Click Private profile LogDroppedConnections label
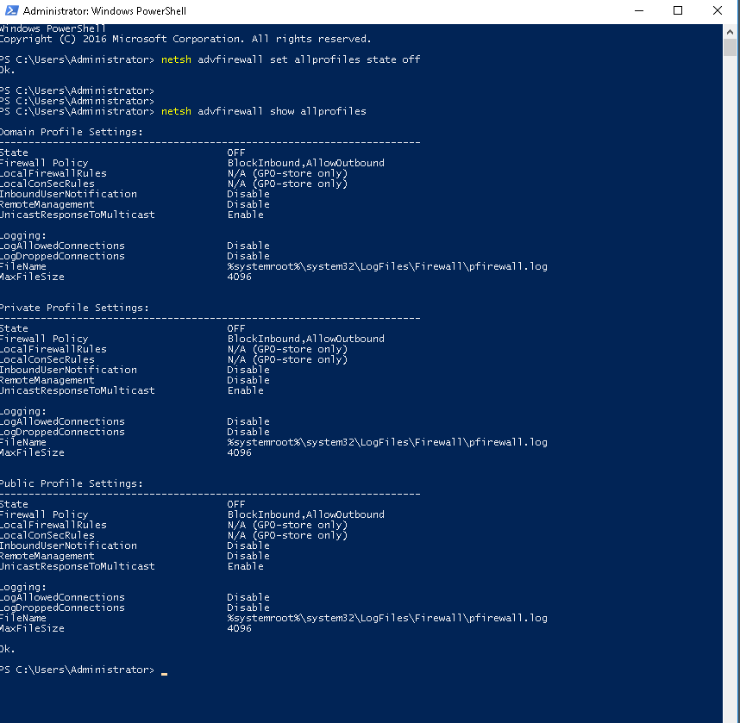 coord(62,433)
